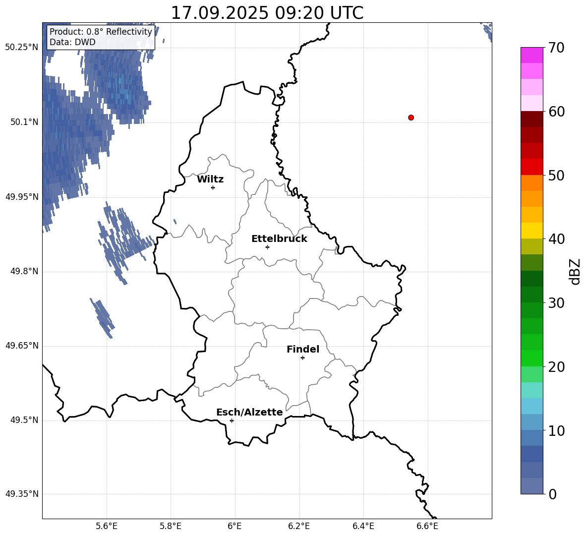The image size is (587, 536).
Task: Click the 49.65°N latitude tick label
Action: click(x=22, y=346)
